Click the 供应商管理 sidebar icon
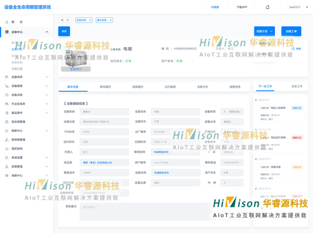313x233 pixels. coord(7,122)
